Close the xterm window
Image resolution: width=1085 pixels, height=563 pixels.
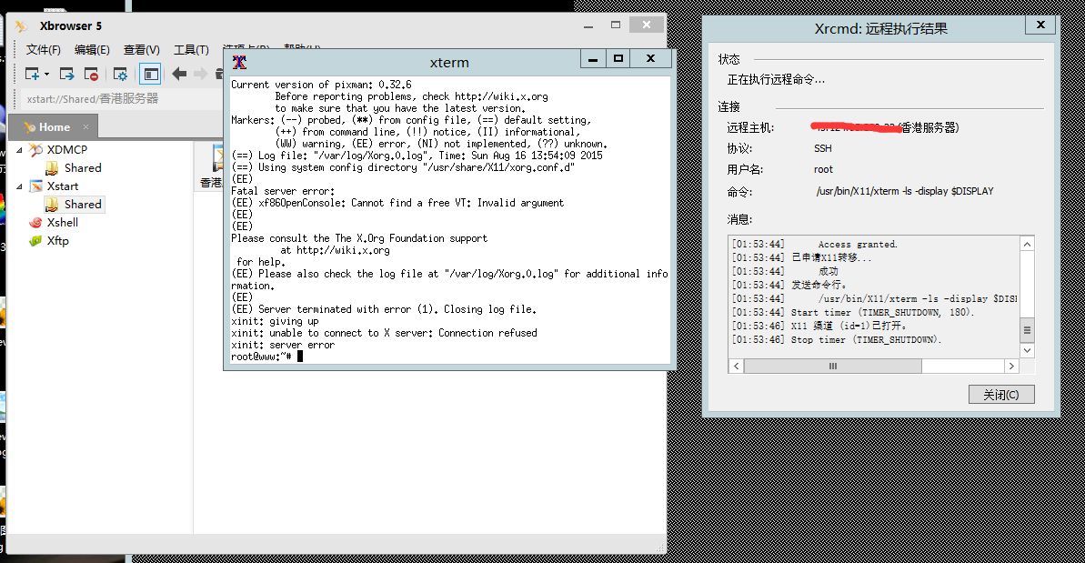[650, 59]
